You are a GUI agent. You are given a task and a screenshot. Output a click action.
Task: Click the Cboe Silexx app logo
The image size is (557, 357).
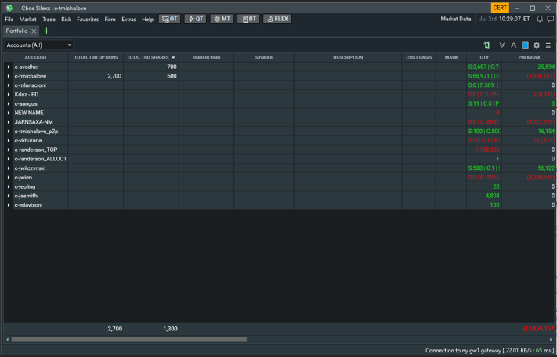[x=9, y=8]
